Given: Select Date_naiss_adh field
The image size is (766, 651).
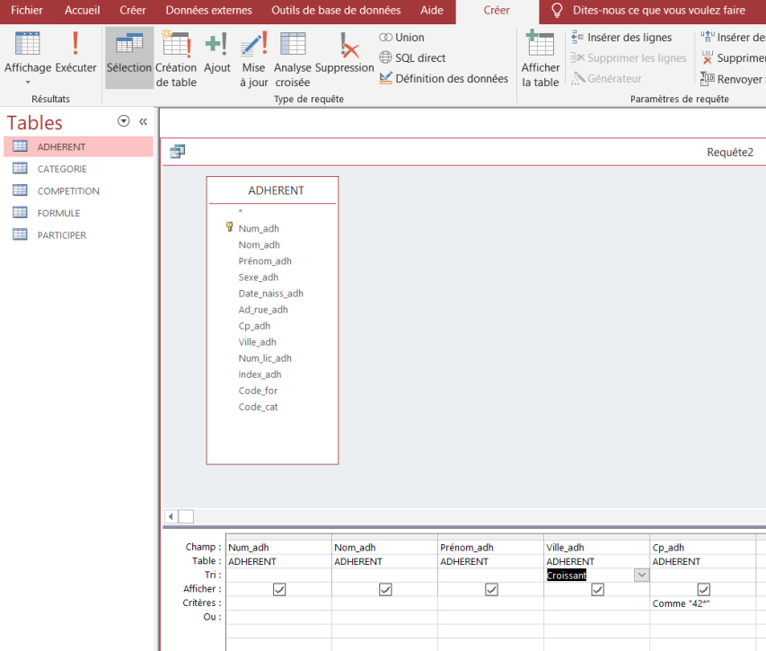Looking at the screenshot, I should tap(270, 293).
